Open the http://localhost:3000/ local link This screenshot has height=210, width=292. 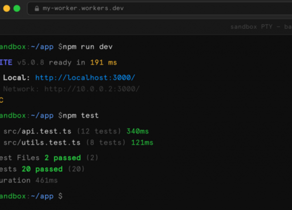85,78
